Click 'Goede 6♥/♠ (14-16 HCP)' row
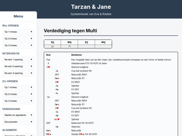The image size is (182, 136). [111, 134]
